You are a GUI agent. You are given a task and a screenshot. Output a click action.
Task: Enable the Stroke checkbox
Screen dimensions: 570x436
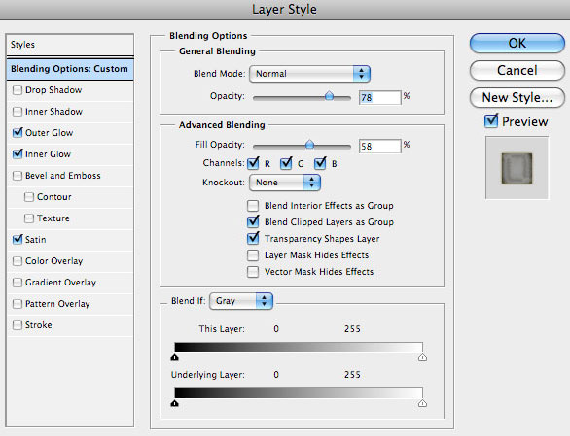18,325
